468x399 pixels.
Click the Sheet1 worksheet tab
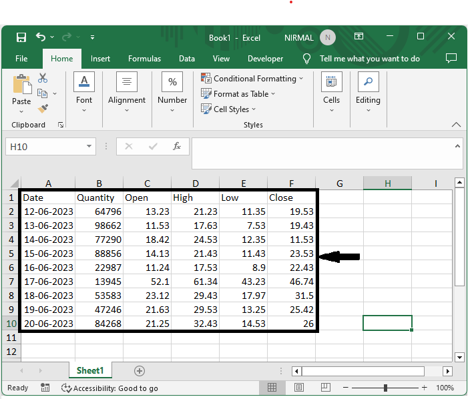pyautogui.click(x=89, y=370)
